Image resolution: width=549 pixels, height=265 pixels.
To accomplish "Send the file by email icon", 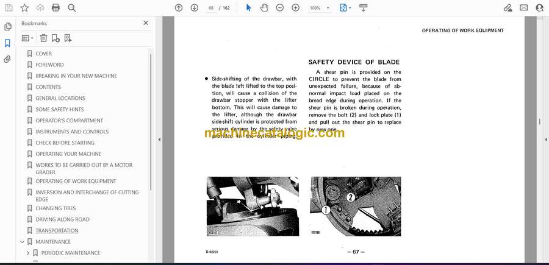I will [x=524, y=8].
